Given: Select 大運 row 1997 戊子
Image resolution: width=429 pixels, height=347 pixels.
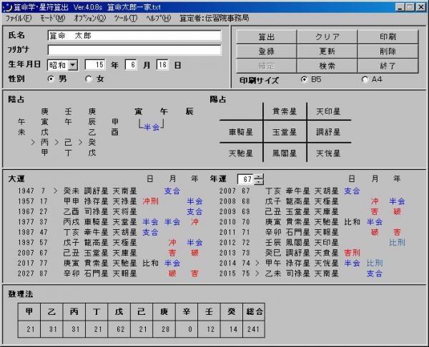Looking at the screenshot, I should coord(111,243).
